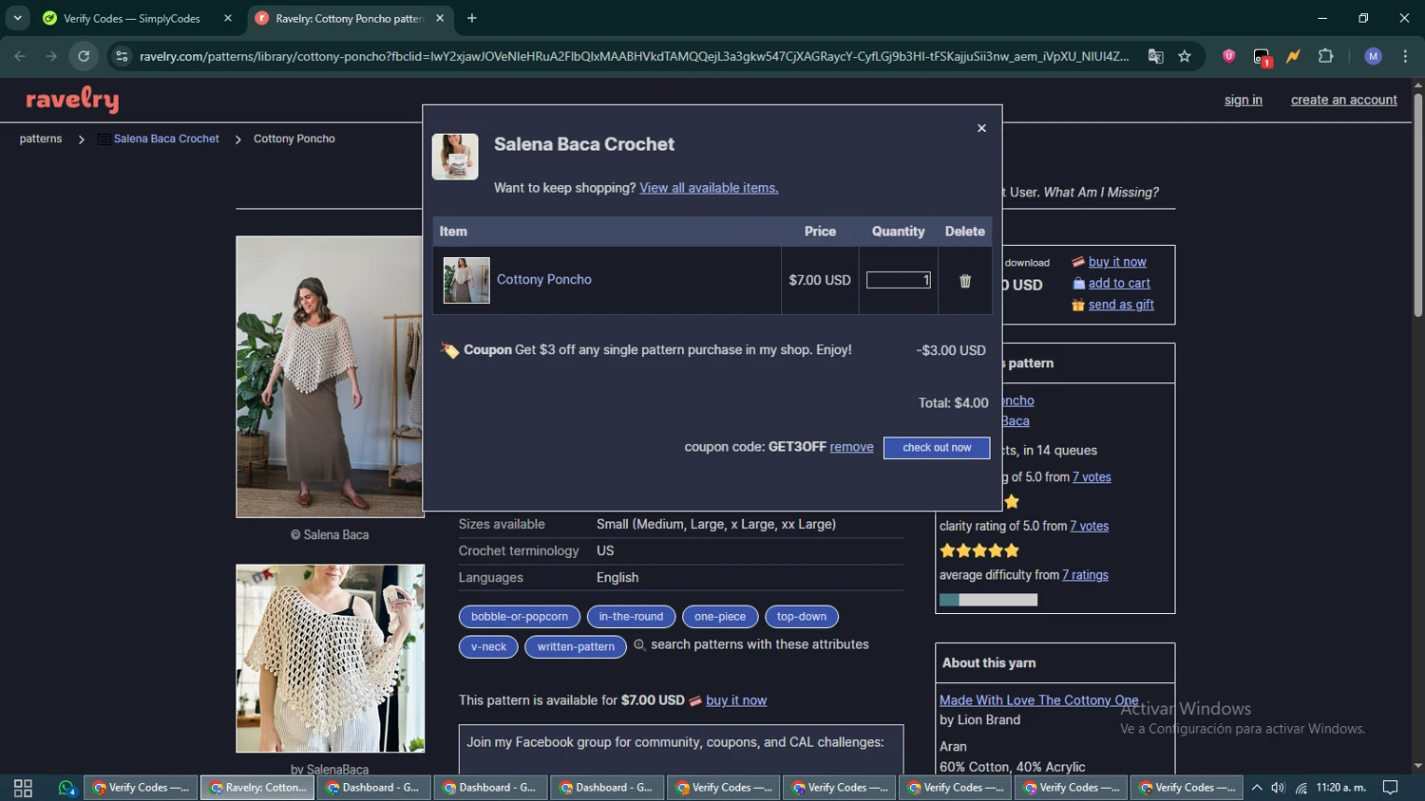Bookmark this page with the star icon

[x=1185, y=56]
